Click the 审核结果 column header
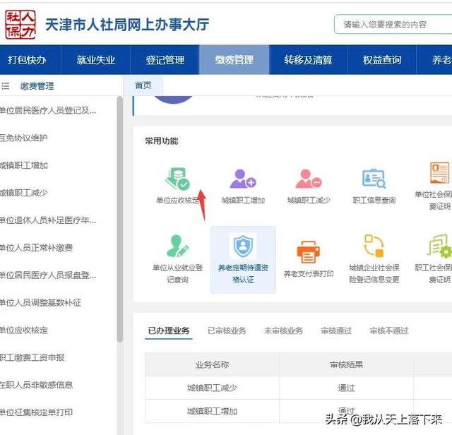 pyautogui.click(x=346, y=364)
